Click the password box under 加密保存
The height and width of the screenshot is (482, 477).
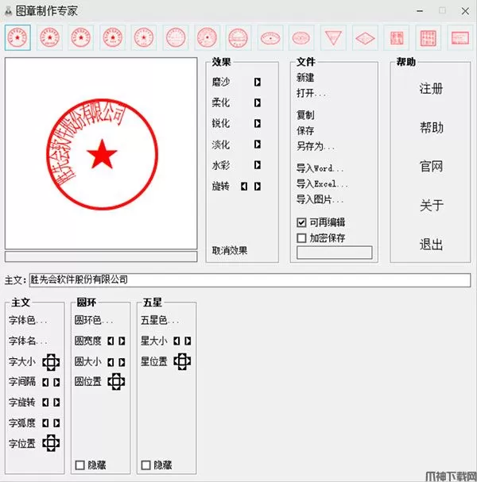(x=335, y=253)
